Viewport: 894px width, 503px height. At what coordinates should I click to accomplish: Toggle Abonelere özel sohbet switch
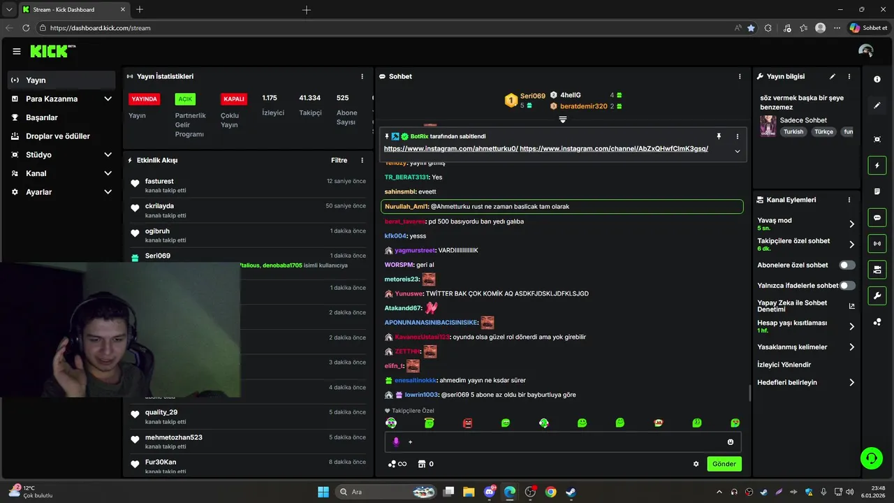[847, 265]
